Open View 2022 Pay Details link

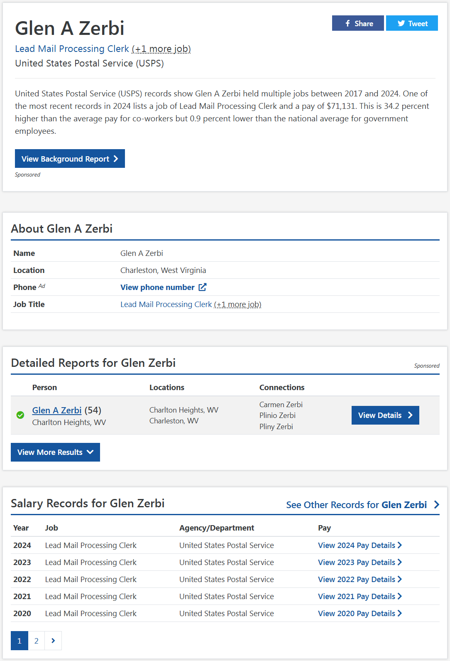[360, 579]
